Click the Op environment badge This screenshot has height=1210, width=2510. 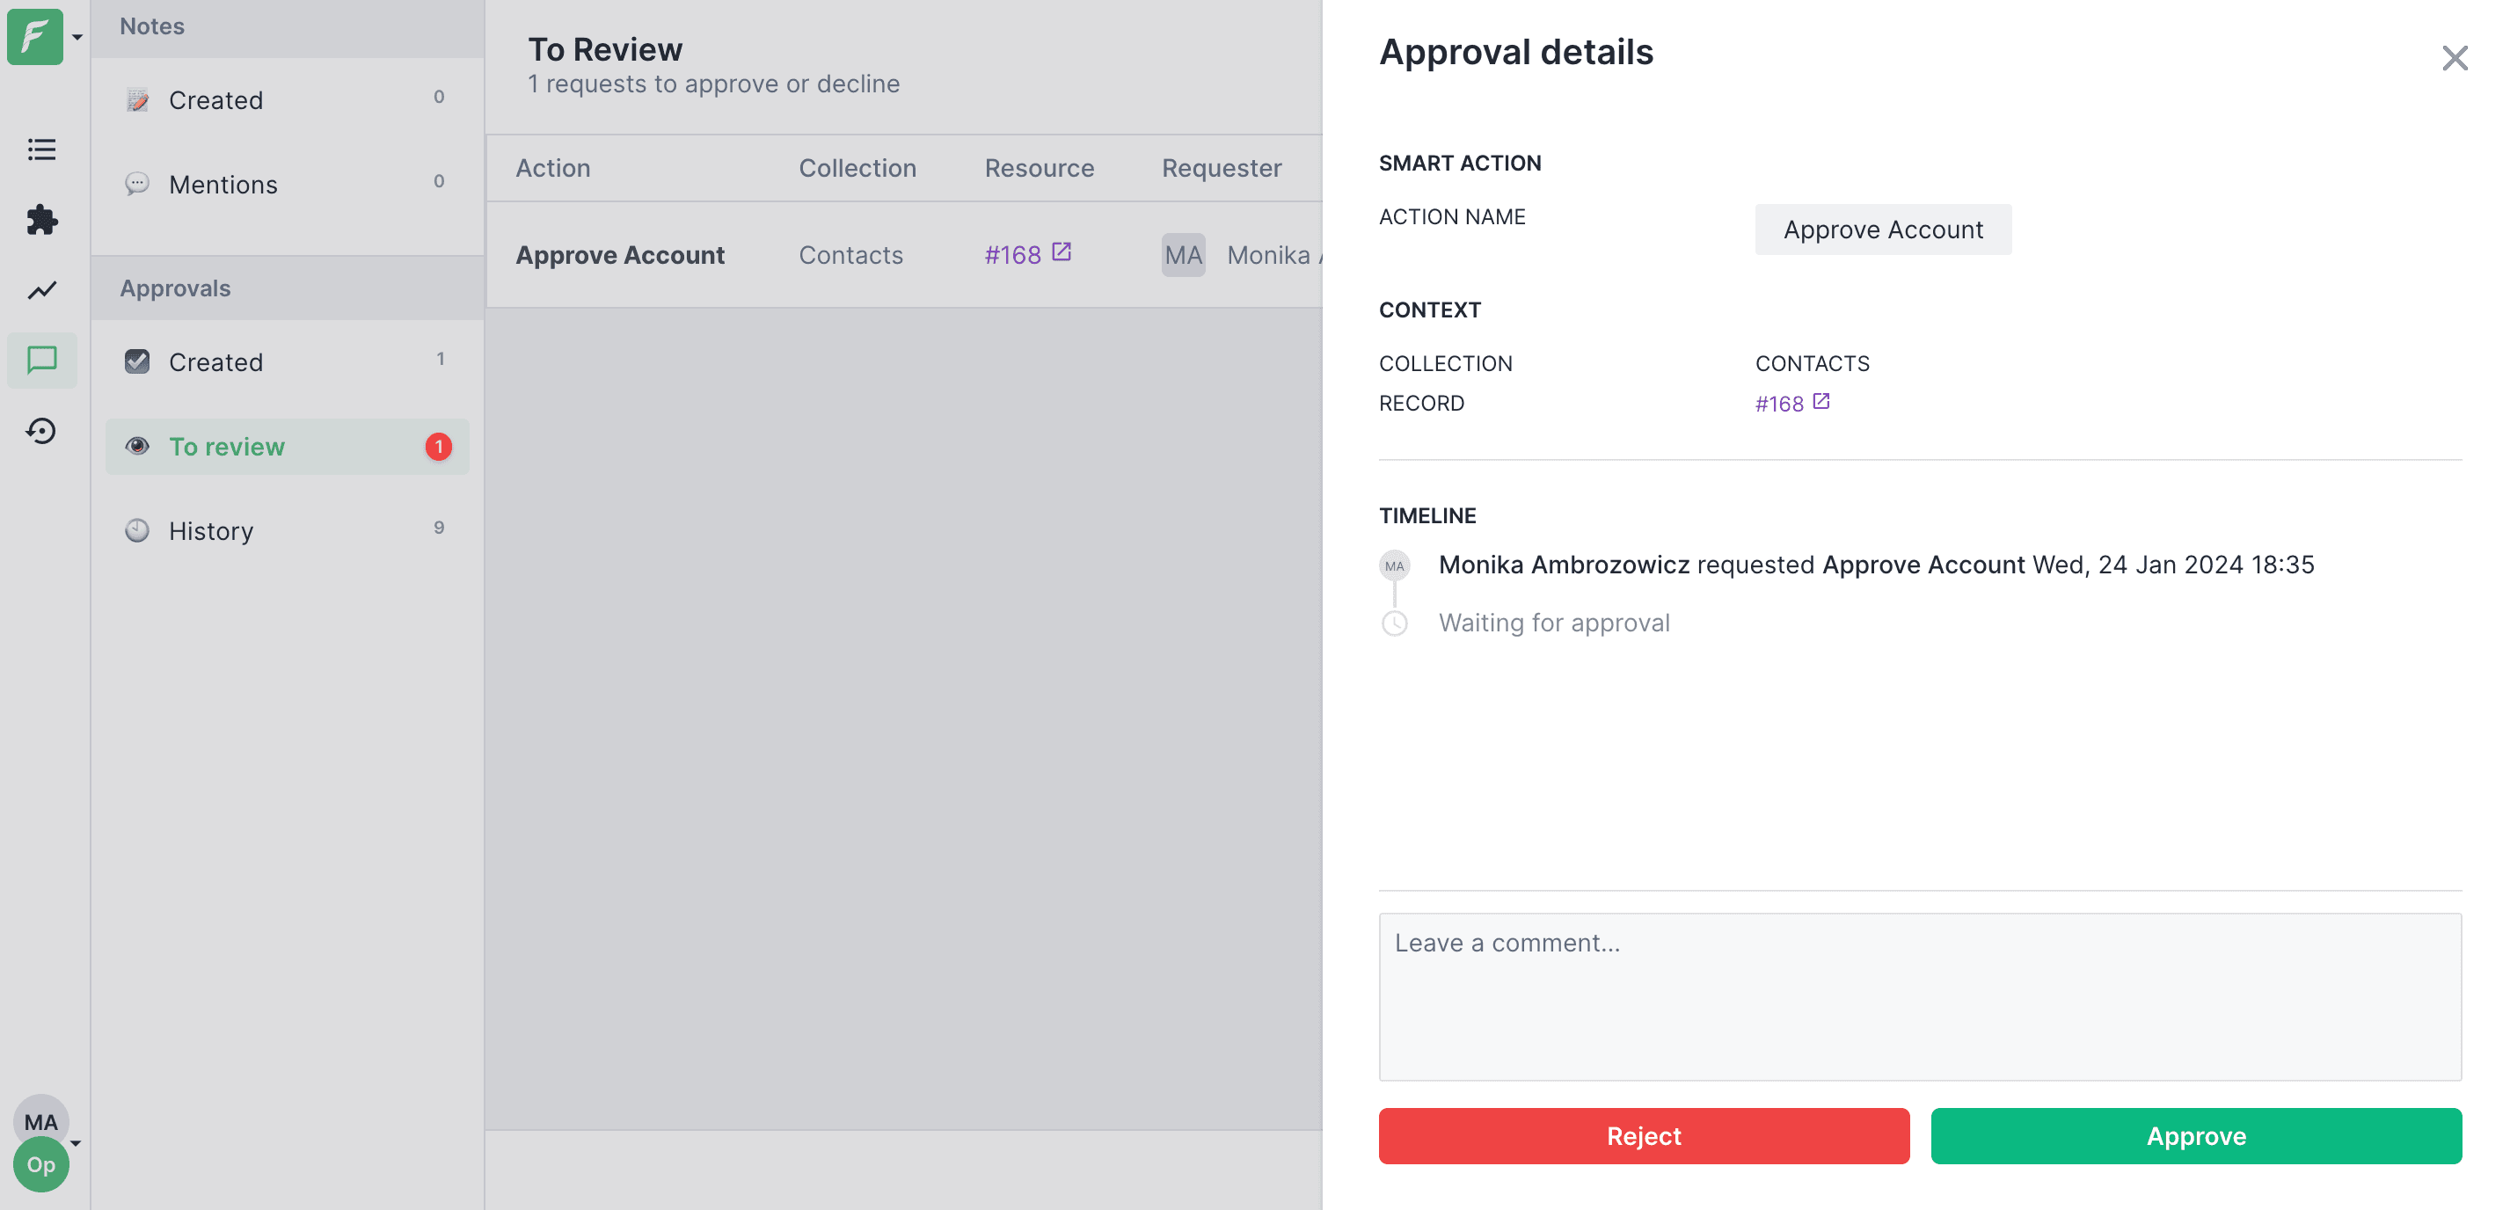[x=41, y=1164]
